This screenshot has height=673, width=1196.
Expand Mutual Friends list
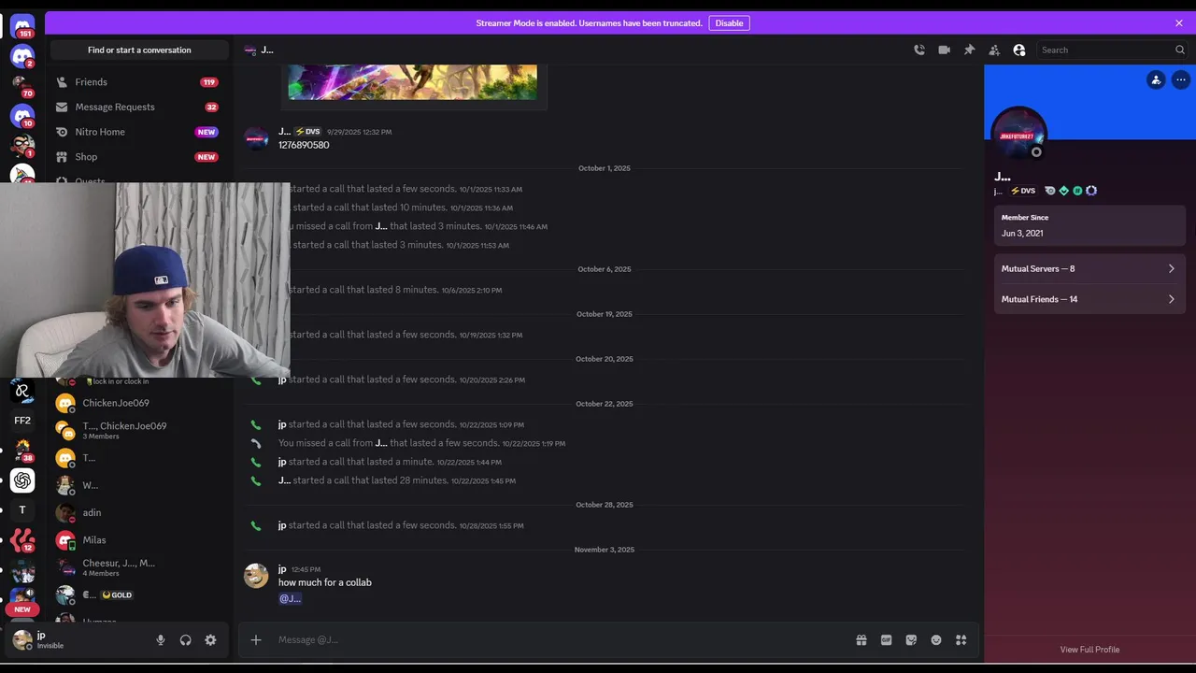click(1089, 299)
